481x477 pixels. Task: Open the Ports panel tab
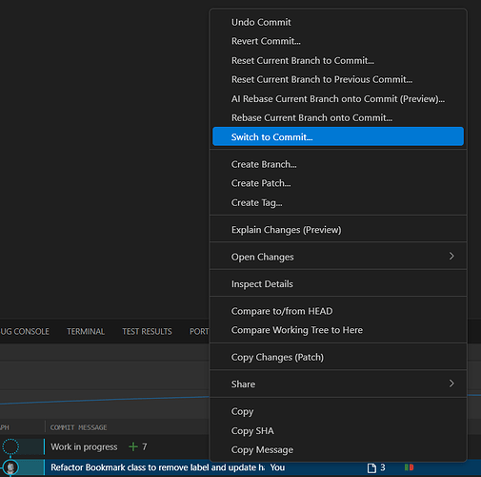point(199,331)
